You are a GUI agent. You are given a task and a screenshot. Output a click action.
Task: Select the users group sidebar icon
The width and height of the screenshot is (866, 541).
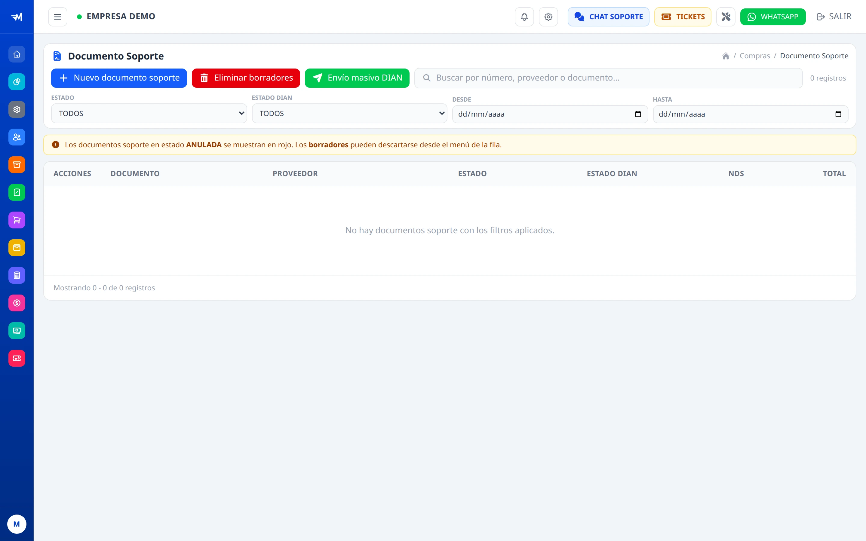pyautogui.click(x=17, y=137)
